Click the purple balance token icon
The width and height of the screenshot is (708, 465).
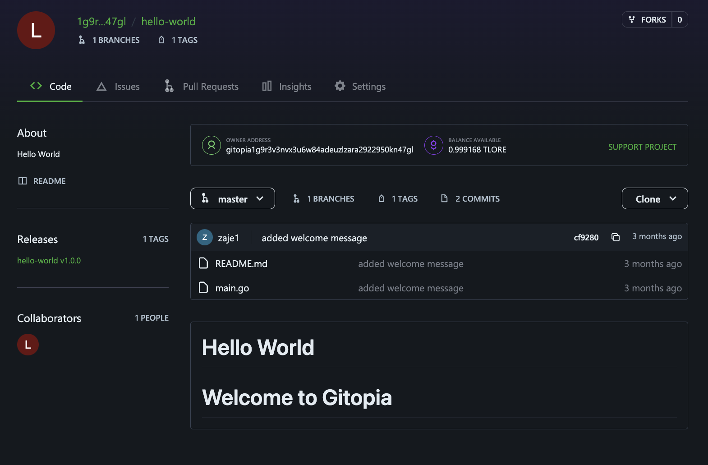(x=434, y=145)
